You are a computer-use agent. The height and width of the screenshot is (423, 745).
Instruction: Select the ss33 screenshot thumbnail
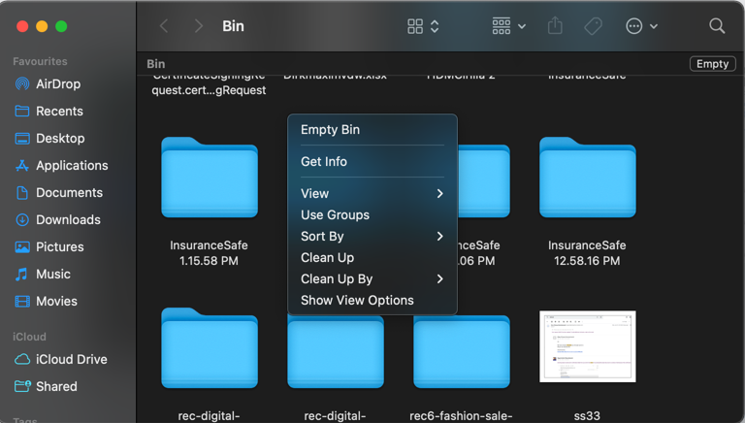coord(587,346)
